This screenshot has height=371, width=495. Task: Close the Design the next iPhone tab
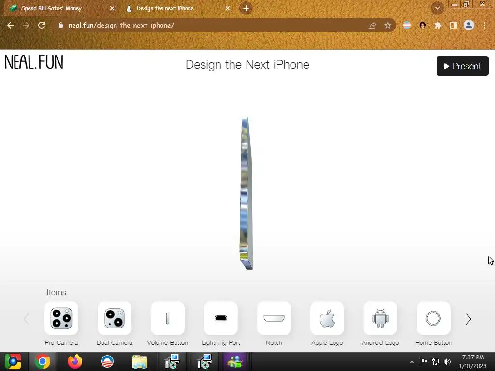coord(228,9)
